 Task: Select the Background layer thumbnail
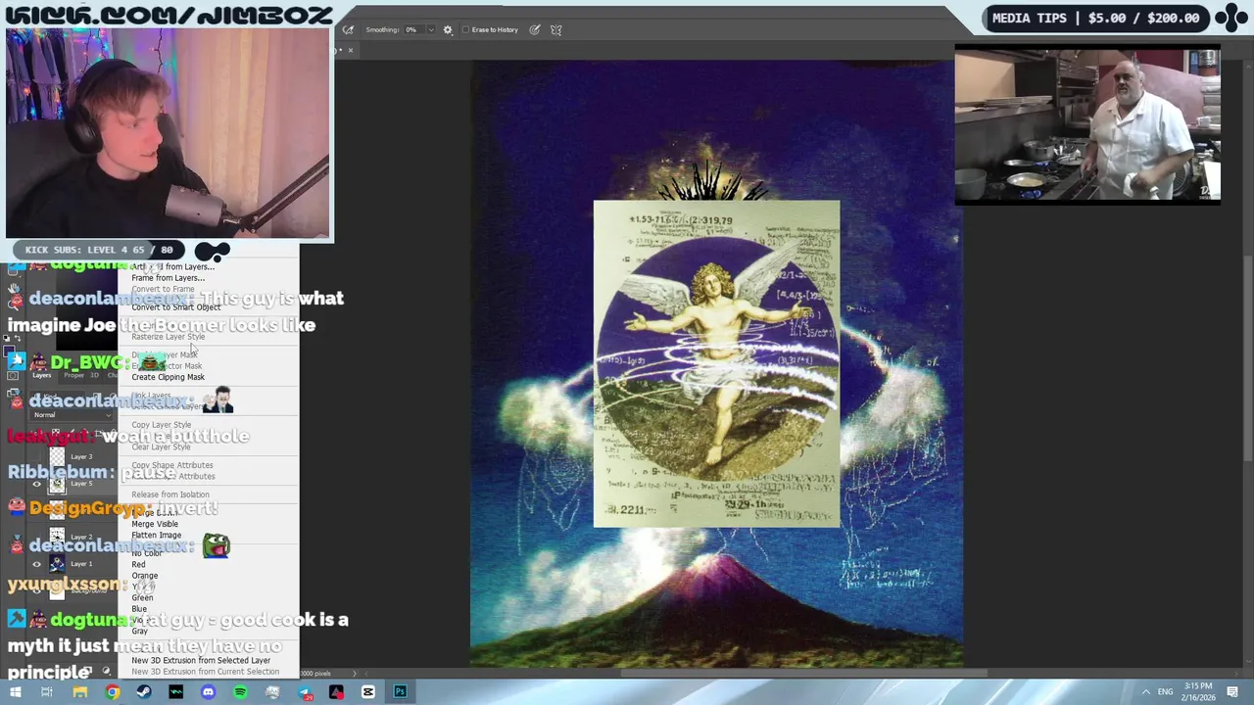coord(57,588)
